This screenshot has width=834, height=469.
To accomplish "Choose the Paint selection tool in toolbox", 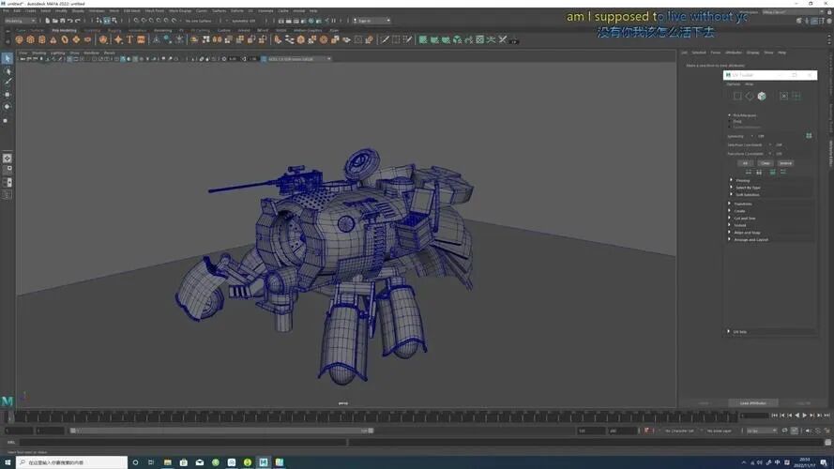I will (7, 82).
